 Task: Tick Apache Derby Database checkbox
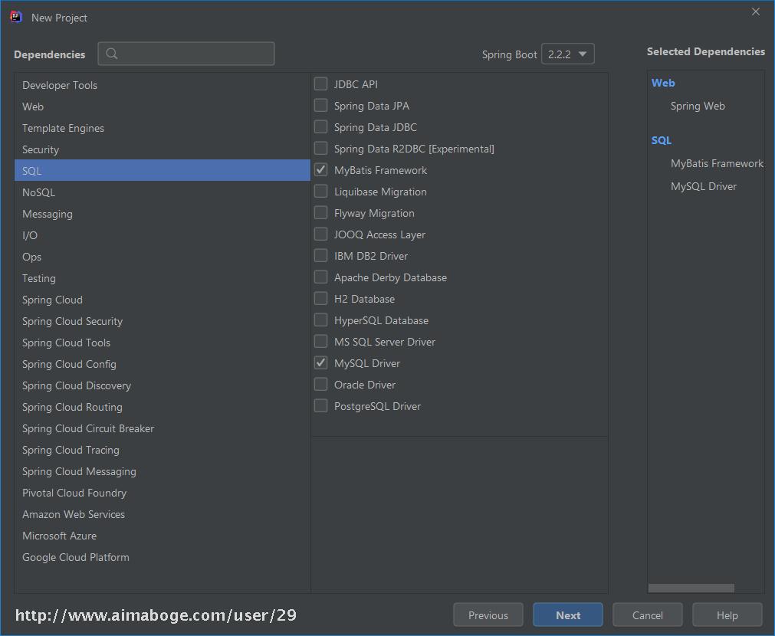pyautogui.click(x=320, y=277)
